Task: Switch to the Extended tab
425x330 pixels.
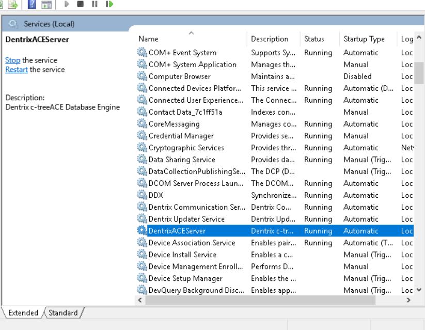Action: coord(23,312)
